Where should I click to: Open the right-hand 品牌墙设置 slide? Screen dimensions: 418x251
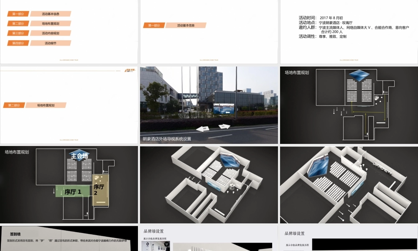349,238
